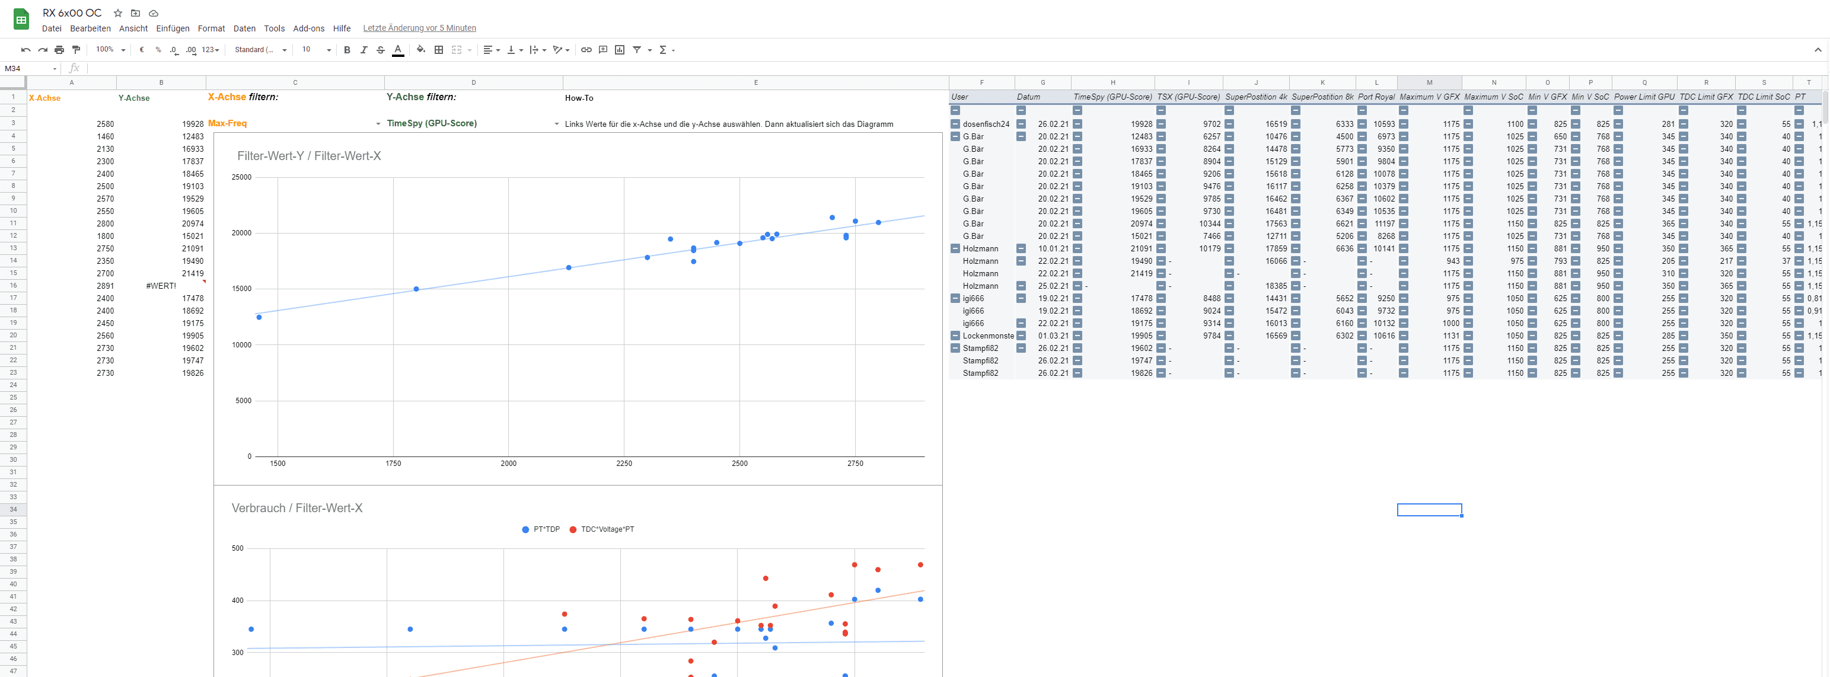
Task: Create a filter with funnel icon
Action: pyautogui.click(x=637, y=50)
